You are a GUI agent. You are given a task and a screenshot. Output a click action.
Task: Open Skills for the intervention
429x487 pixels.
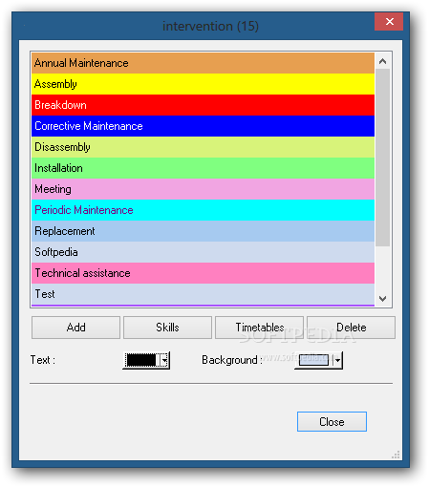167,328
